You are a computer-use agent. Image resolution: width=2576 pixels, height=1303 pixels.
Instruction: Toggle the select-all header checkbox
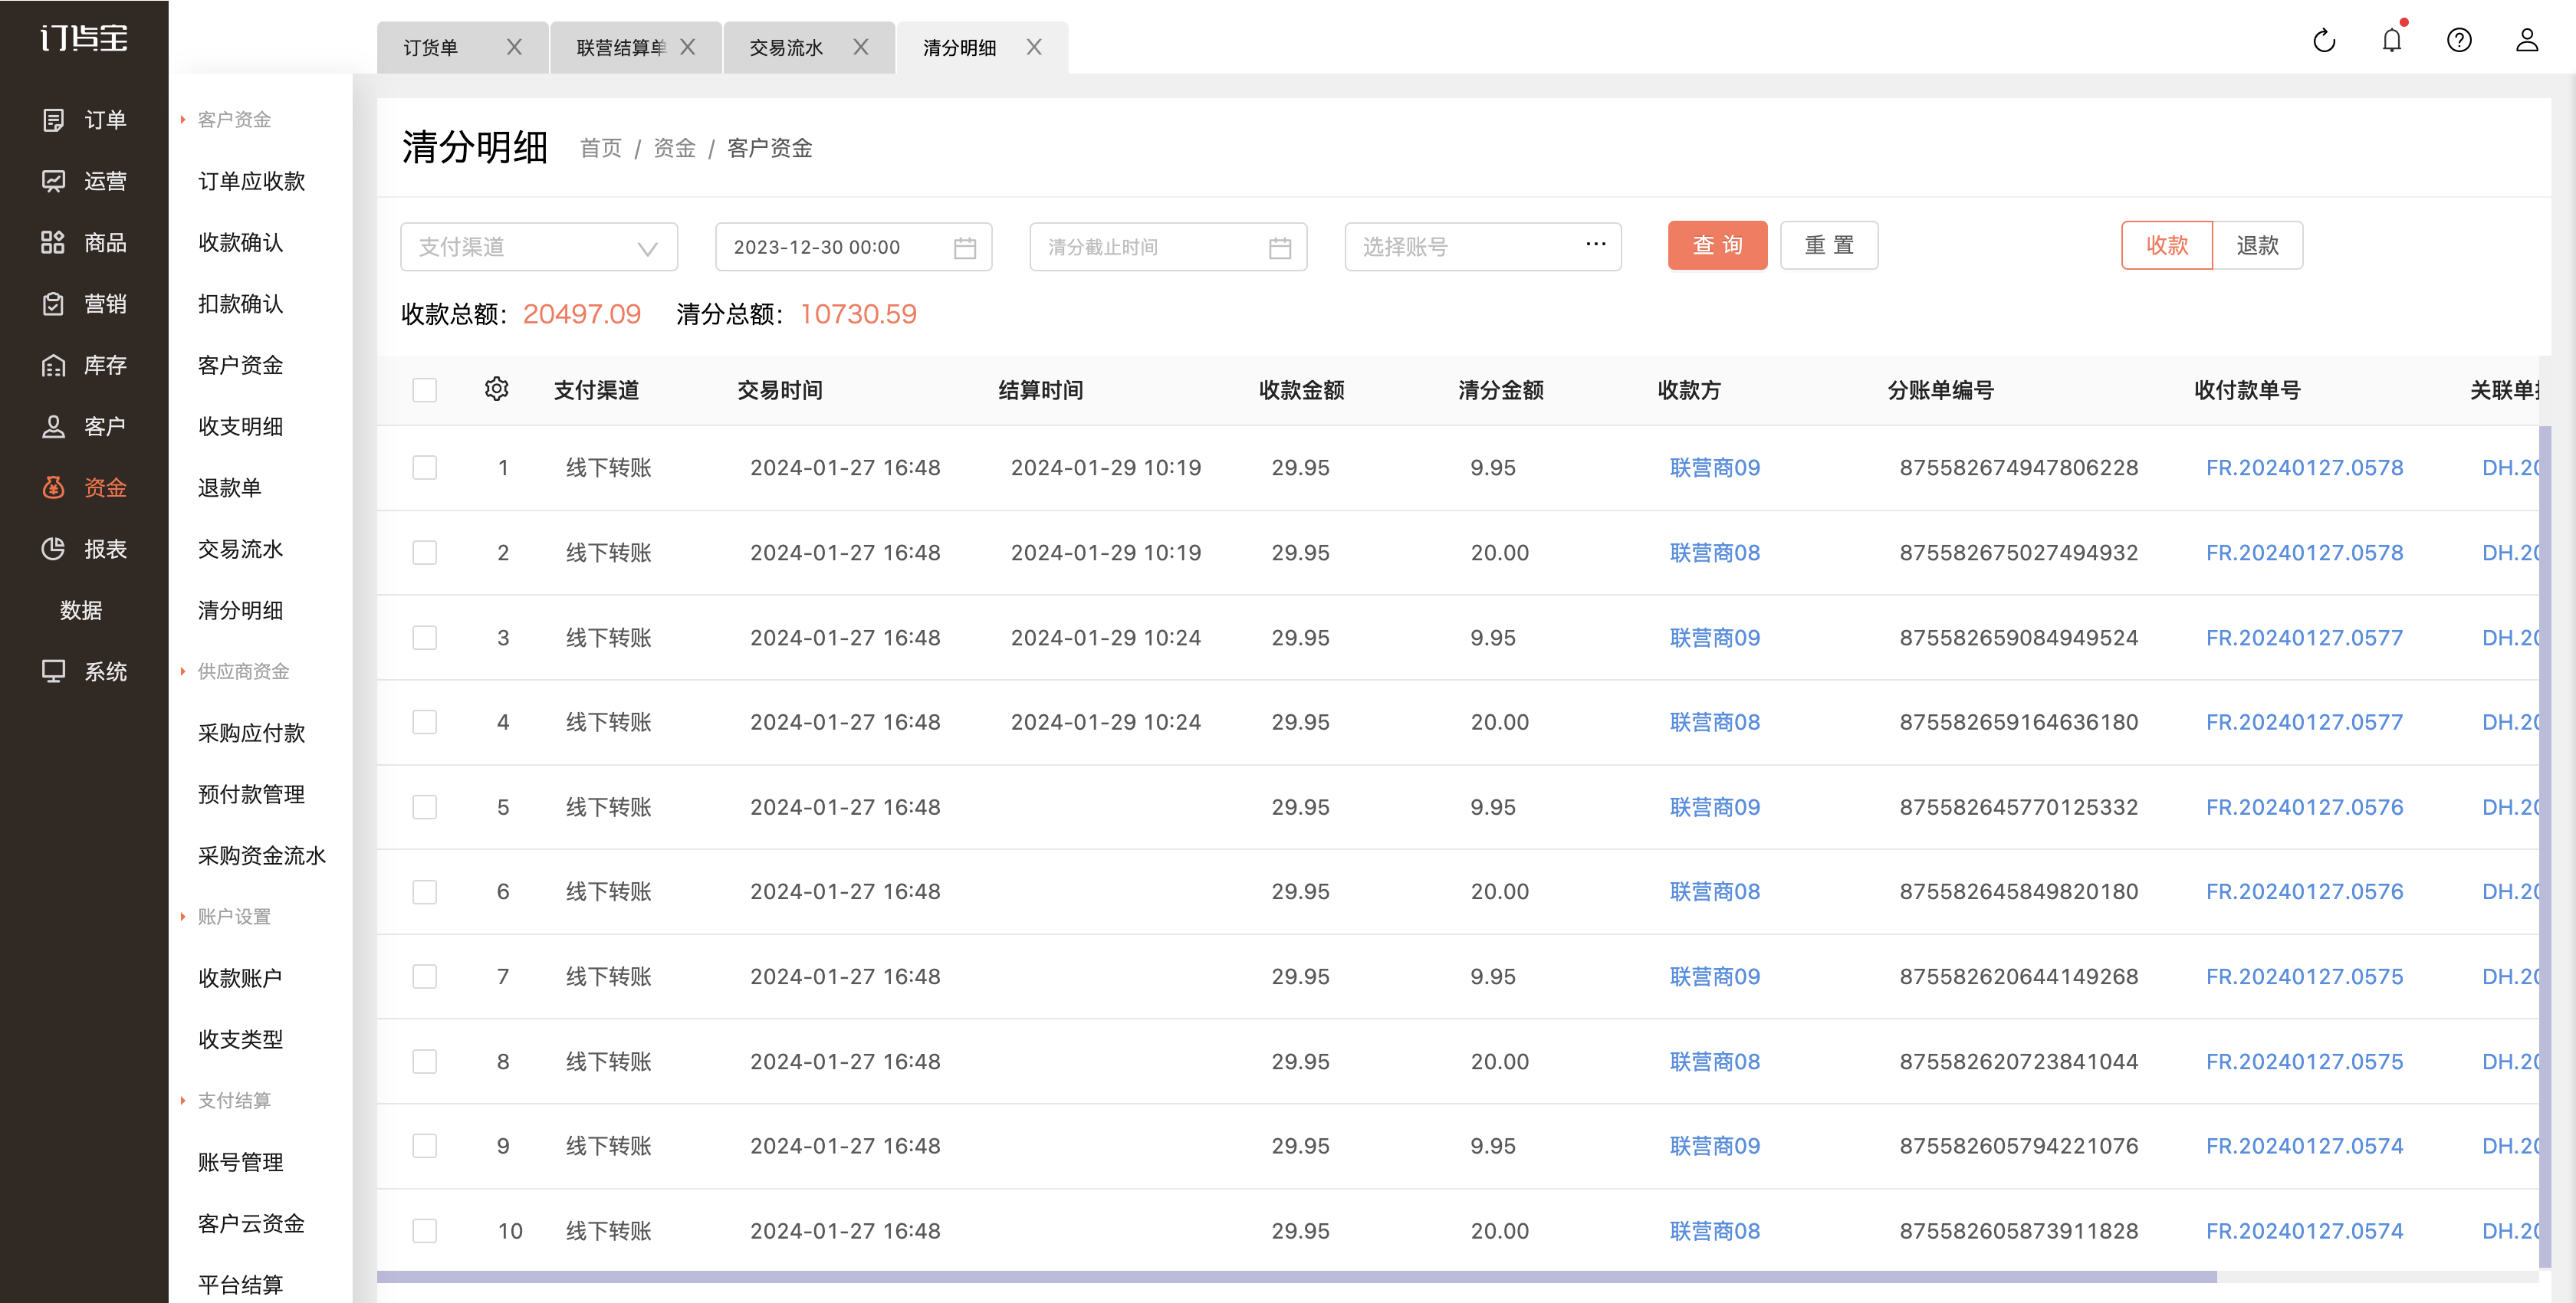tap(425, 390)
